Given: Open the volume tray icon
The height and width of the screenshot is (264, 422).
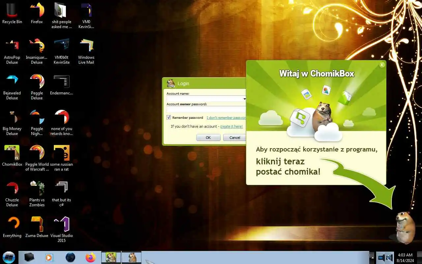Looking at the screenshot, I should (389, 257).
